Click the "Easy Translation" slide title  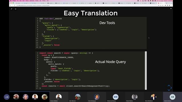pos(91,13)
